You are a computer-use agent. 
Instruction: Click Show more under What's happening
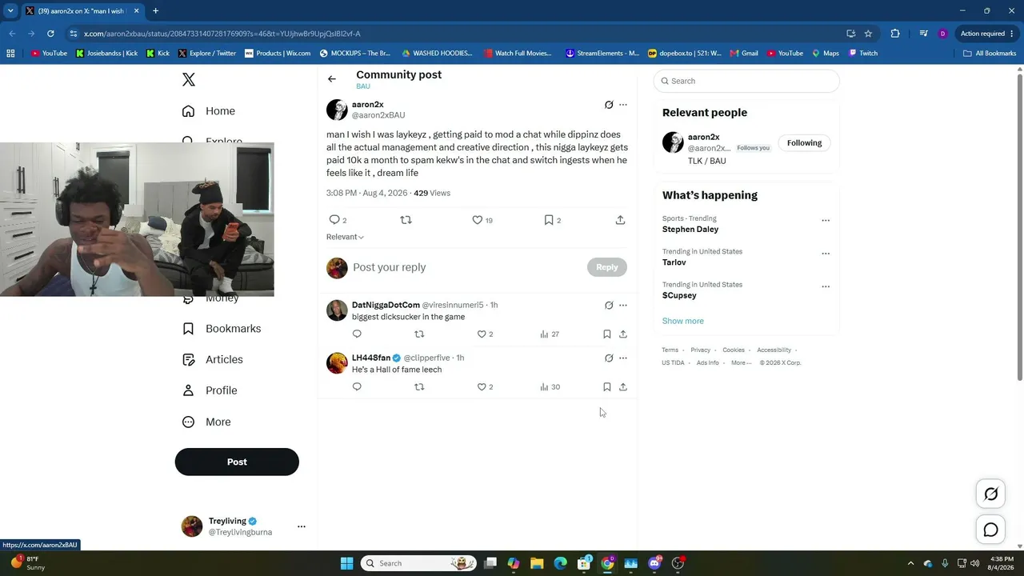coord(683,321)
